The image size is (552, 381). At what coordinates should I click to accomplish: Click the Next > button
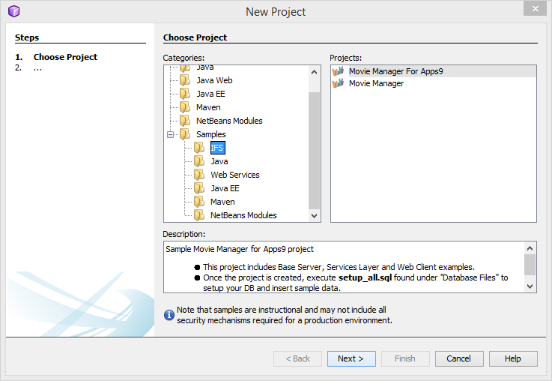pos(351,358)
